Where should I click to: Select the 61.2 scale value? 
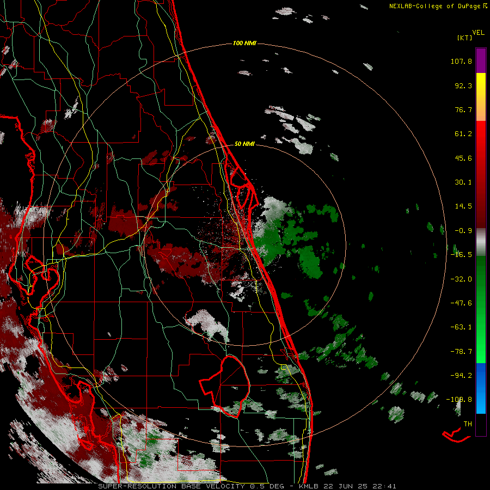(463, 134)
